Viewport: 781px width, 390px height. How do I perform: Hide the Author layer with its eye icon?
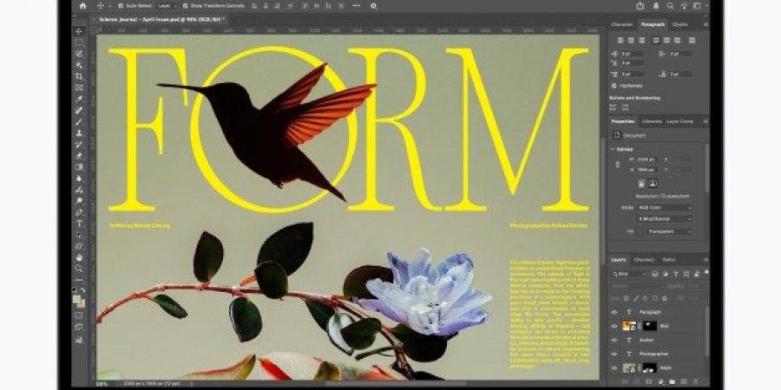coord(614,341)
